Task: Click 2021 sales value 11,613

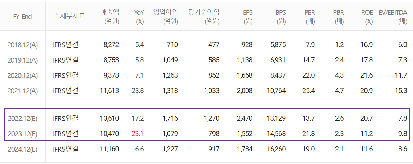Action: 109,91
